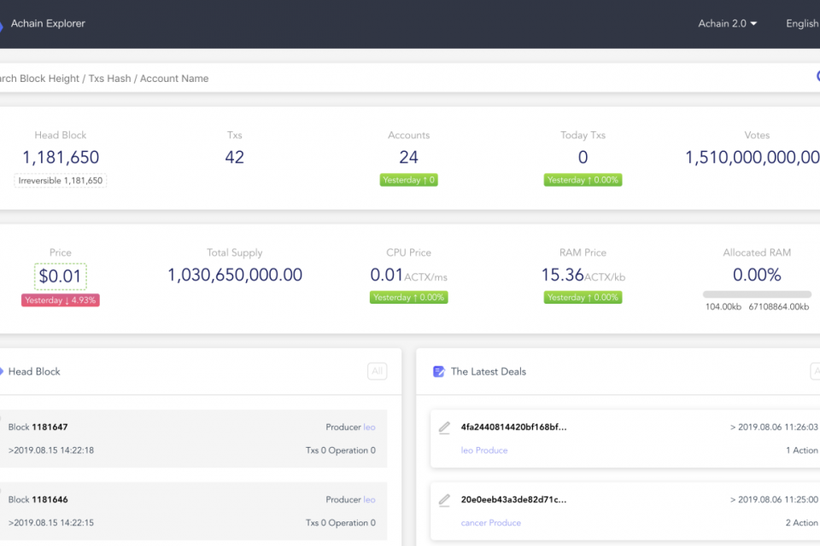The image size is (820, 546).
Task: Show all head blocks with All button
Action: (377, 371)
